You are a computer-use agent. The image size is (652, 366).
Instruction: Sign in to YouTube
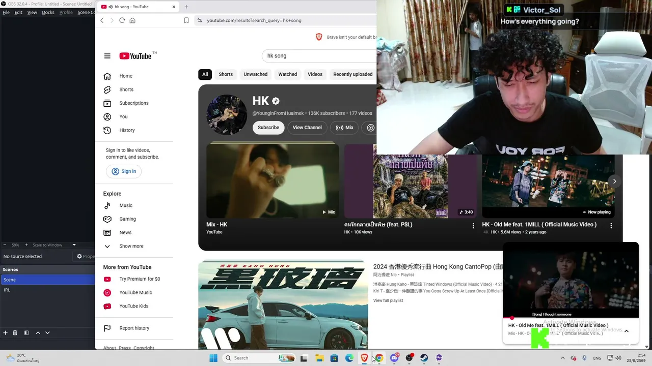pyautogui.click(x=124, y=171)
